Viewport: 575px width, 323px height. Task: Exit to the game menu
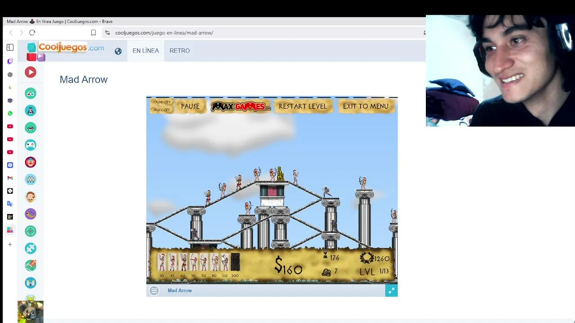click(x=365, y=106)
